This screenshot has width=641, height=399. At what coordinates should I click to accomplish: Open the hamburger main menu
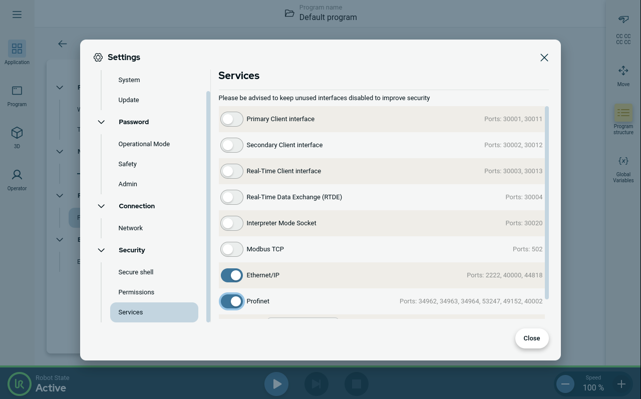17,15
